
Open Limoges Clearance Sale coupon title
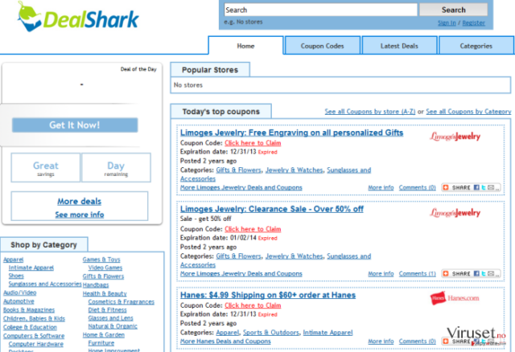pos(272,209)
